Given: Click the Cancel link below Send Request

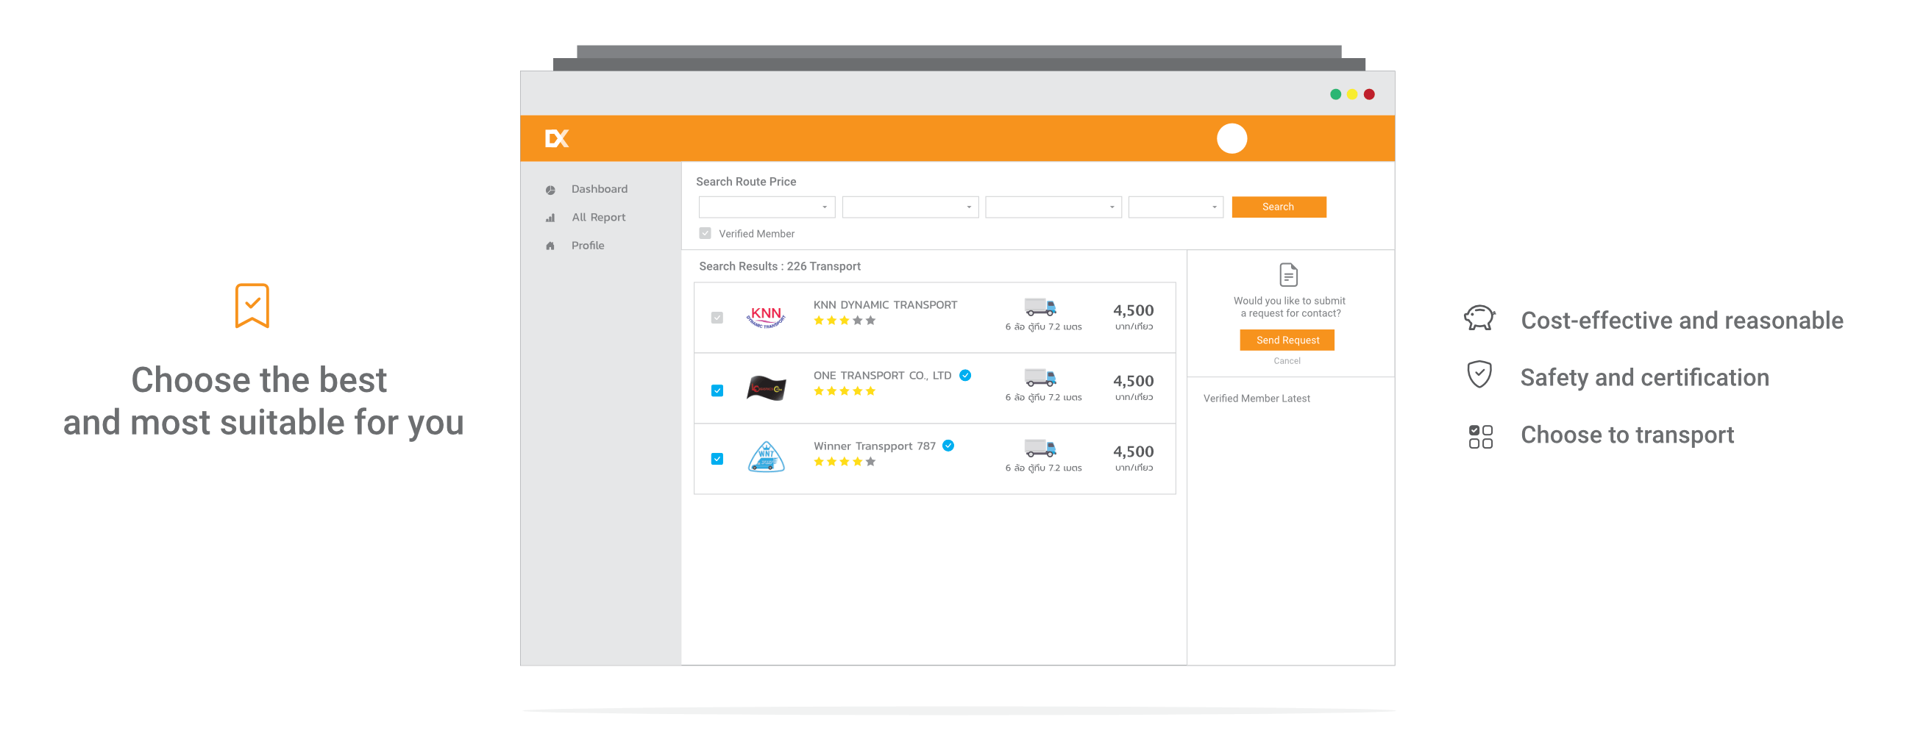Looking at the screenshot, I should [1286, 361].
